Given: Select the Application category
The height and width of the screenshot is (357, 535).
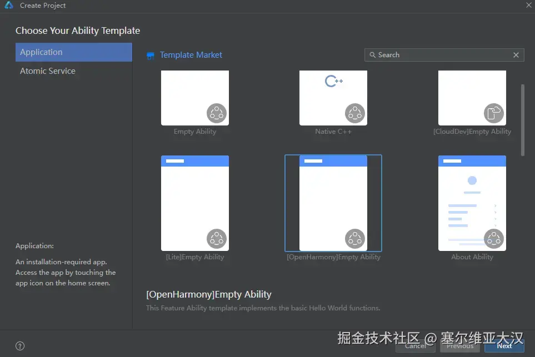Looking at the screenshot, I should (x=74, y=52).
